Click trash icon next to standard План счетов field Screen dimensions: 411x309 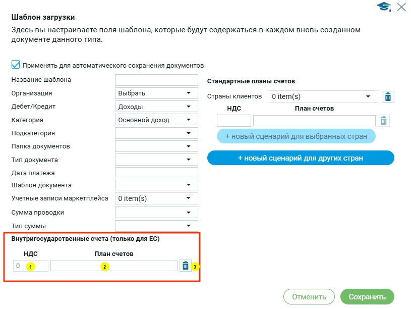click(x=383, y=121)
